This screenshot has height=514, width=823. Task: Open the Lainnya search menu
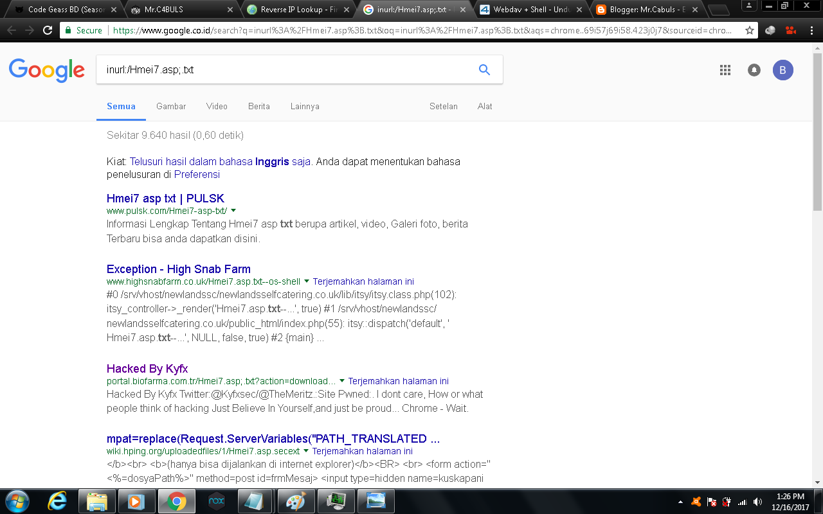(305, 106)
